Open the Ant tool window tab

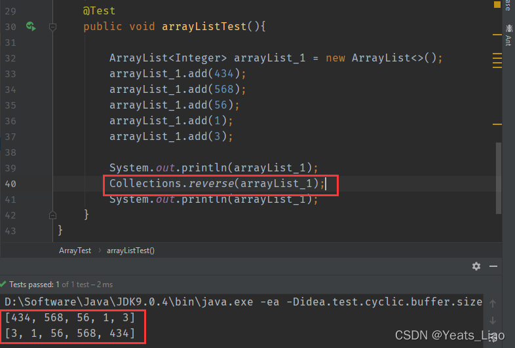click(x=508, y=35)
